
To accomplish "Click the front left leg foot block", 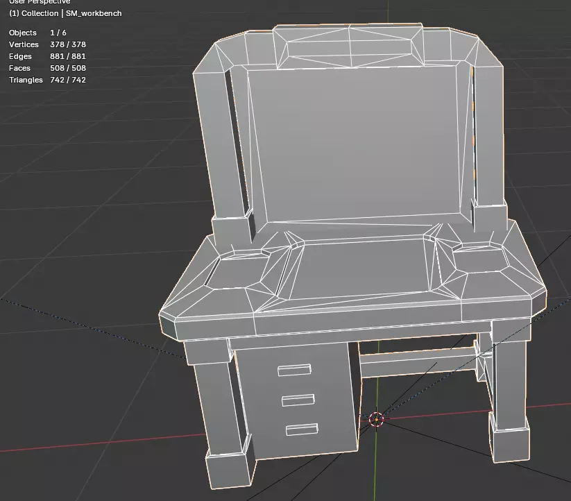I will [230, 470].
